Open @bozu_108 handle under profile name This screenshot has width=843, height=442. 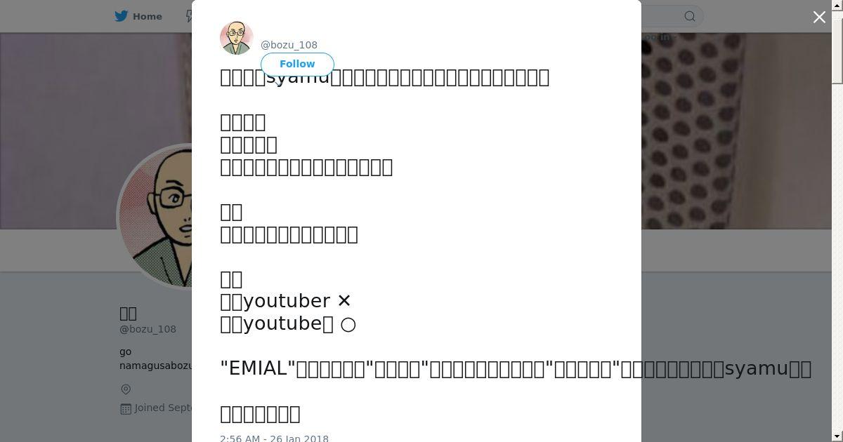(148, 329)
